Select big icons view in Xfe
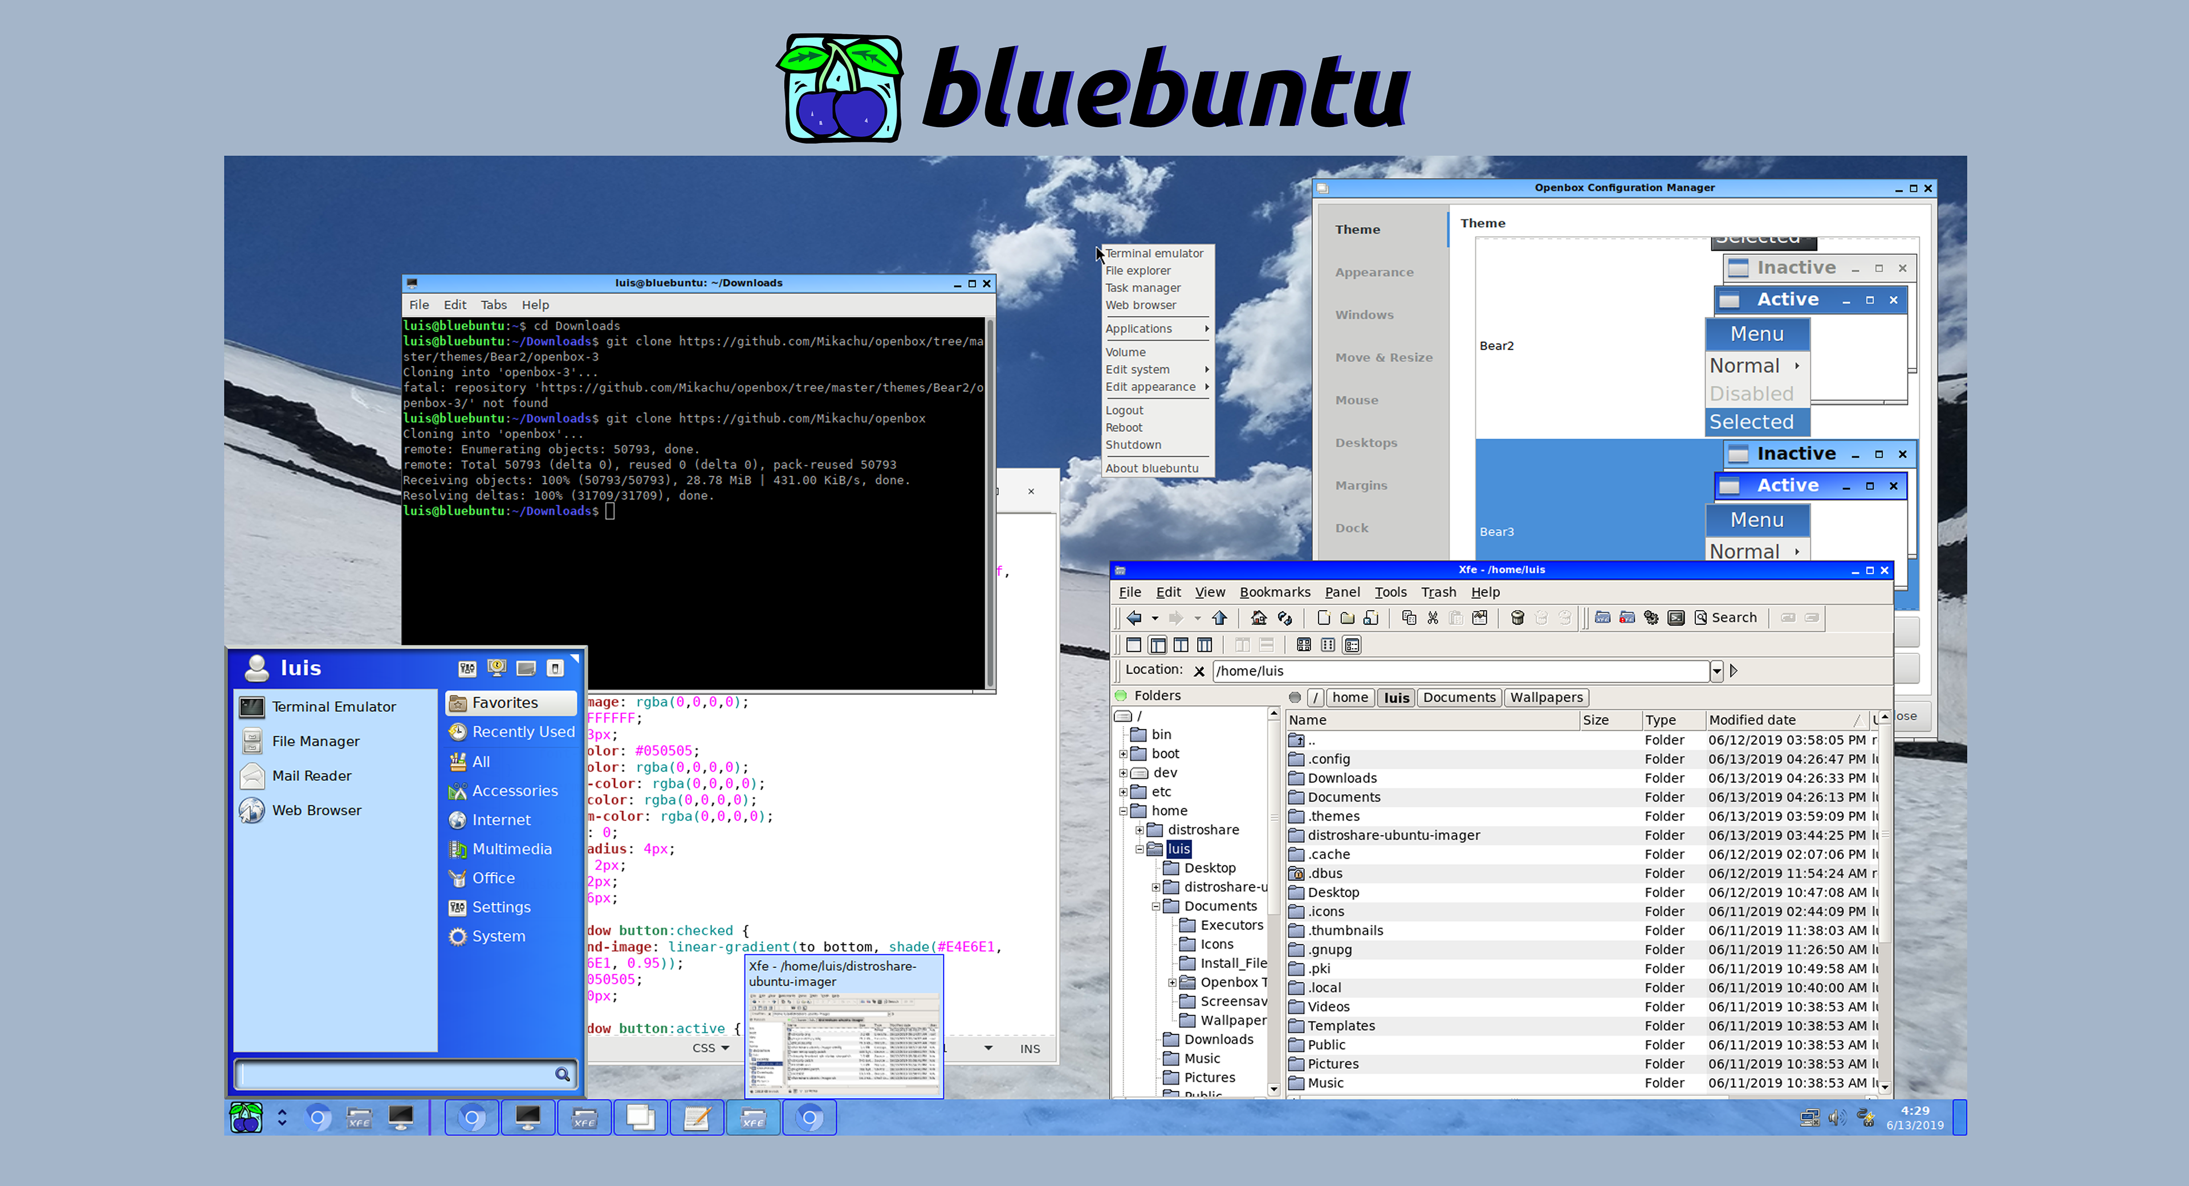Screen dimensions: 2189x1186 (1304, 645)
